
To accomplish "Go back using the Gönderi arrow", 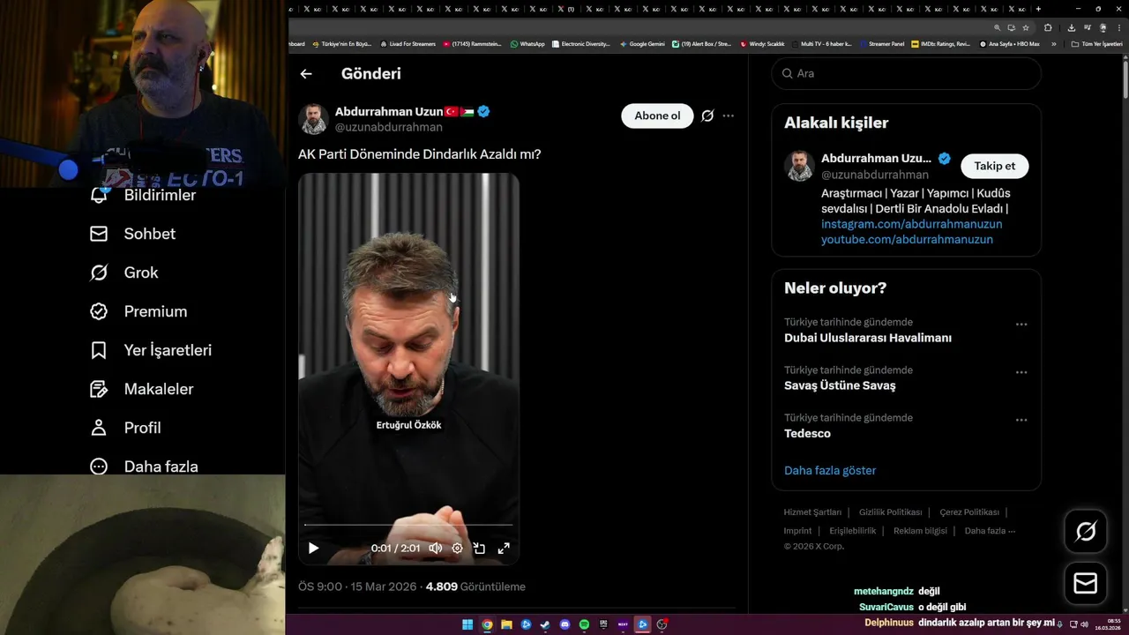I will point(306,74).
